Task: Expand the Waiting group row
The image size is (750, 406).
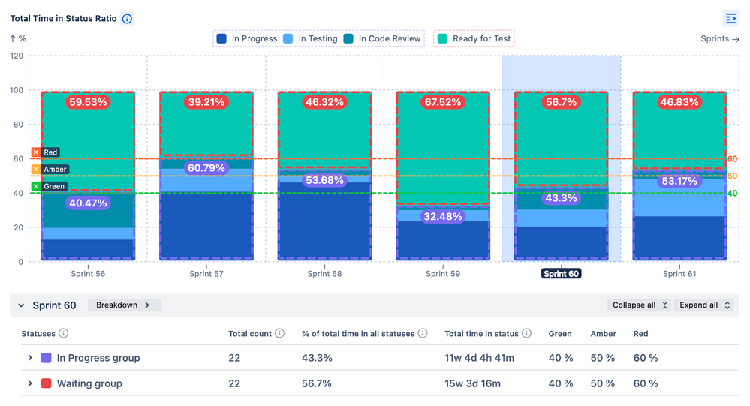Action: pos(30,383)
